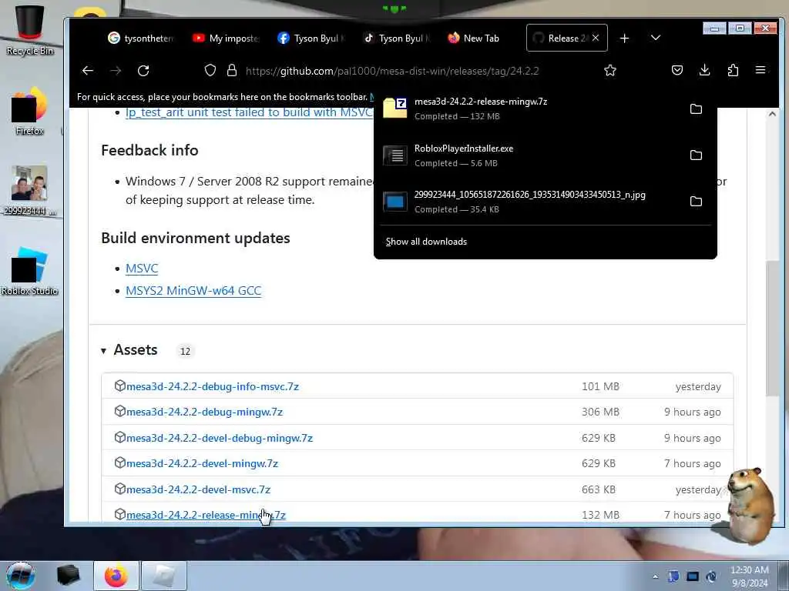The height and width of the screenshot is (591, 789).
Task: Switch to the tysontheten Google tab
Action: [x=140, y=38]
